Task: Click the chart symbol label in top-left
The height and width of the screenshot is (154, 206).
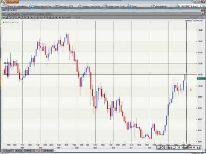Action: click(11, 22)
